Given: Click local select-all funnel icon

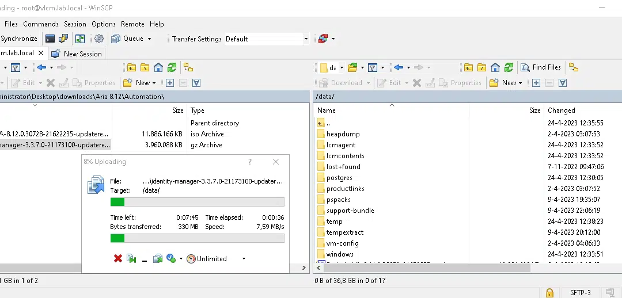Looking at the screenshot, I should [196, 83].
